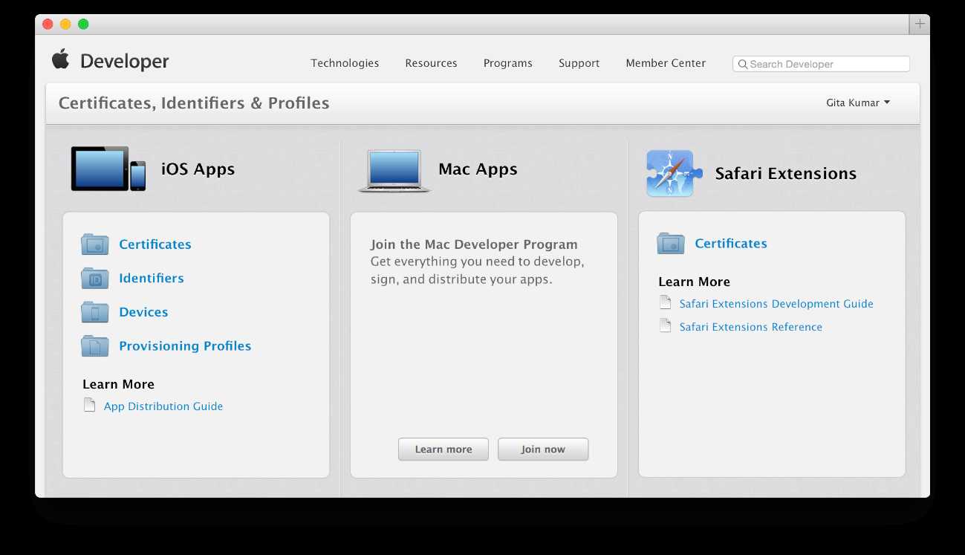Open the Support menu
Image resolution: width=965 pixels, height=555 pixels.
point(579,63)
